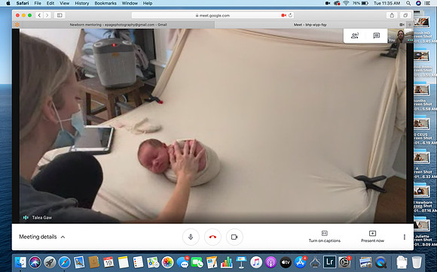Open the meeting chat panel
The height and width of the screenshot is (272, 437).
pyautogui.click(x=377, y=35)
